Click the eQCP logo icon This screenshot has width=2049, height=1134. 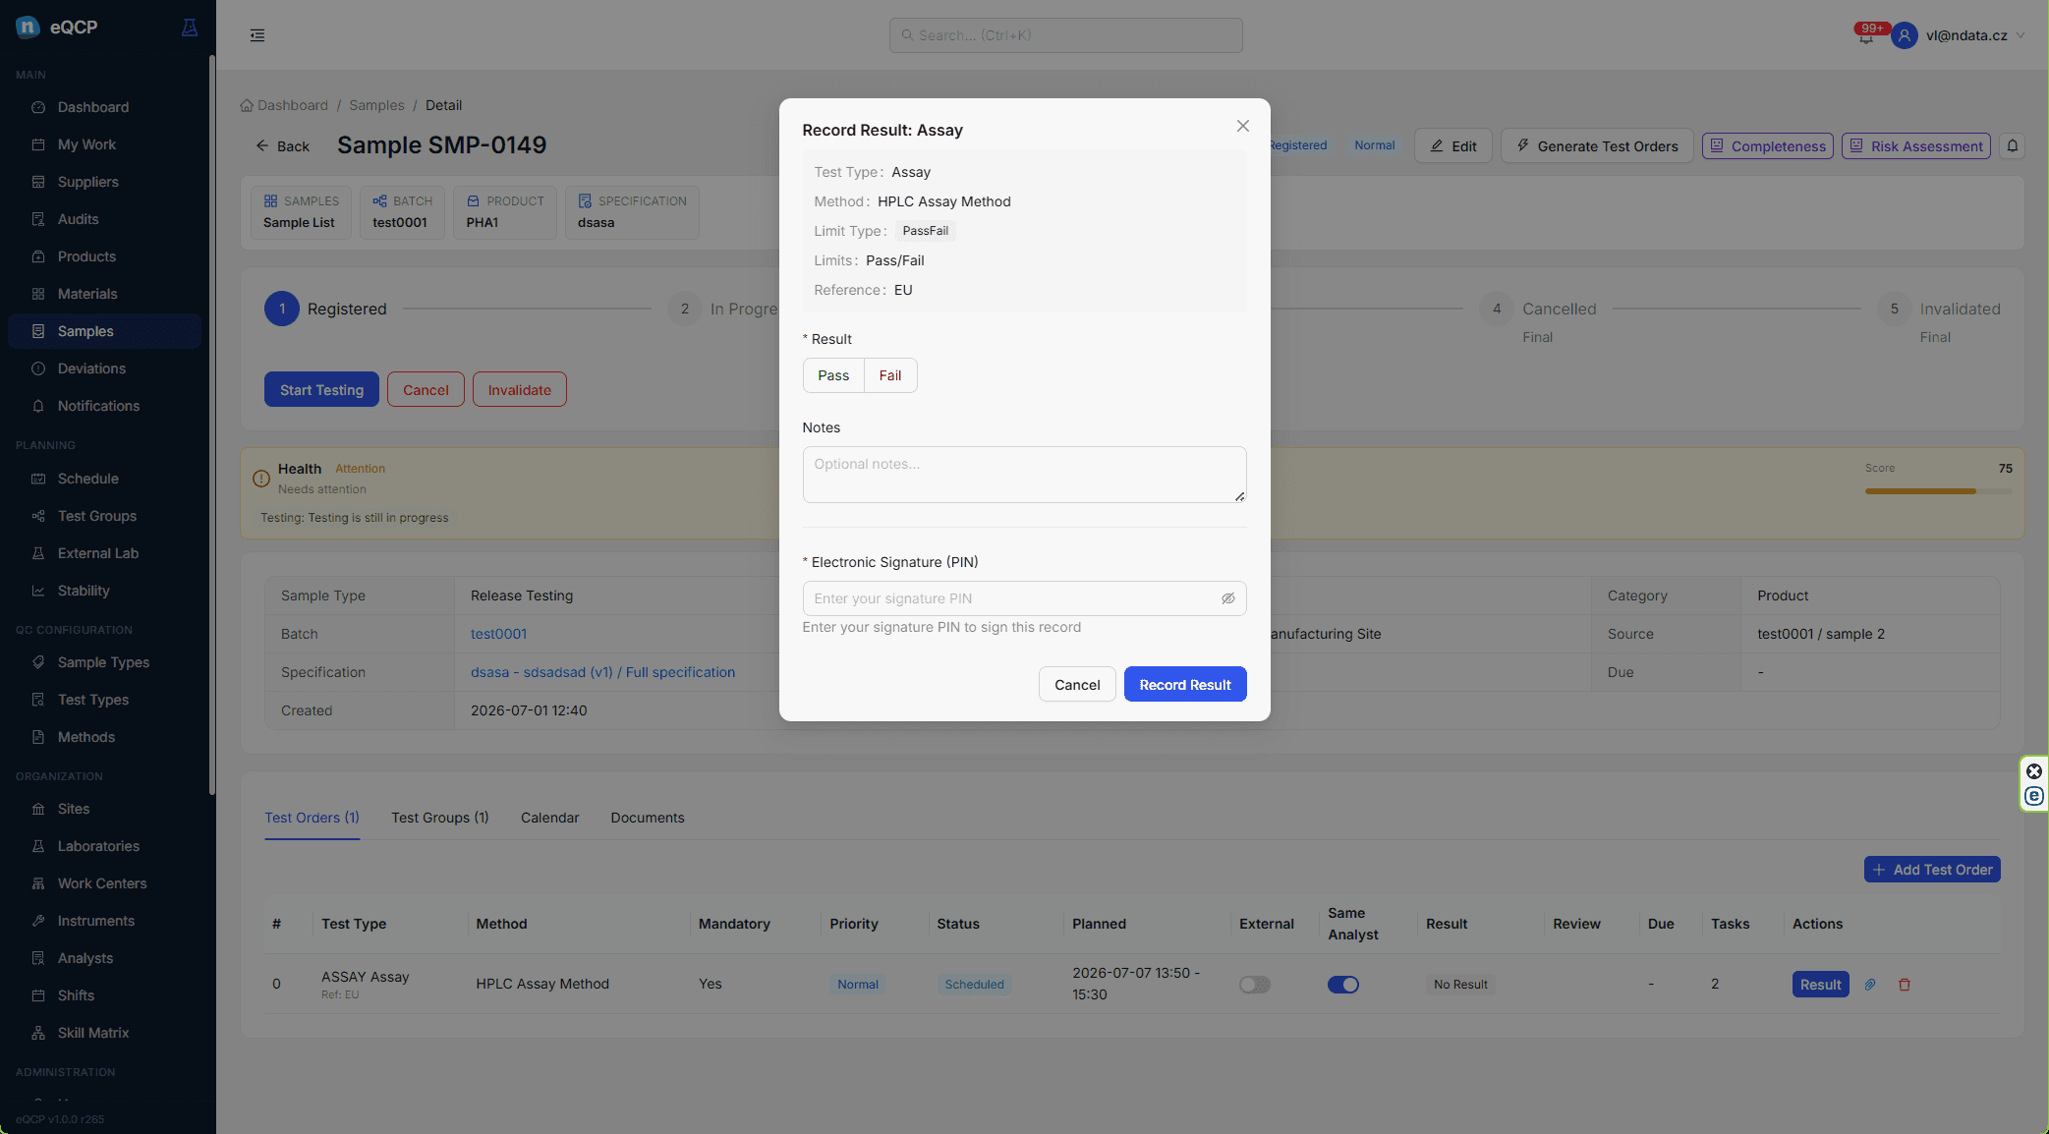click(x=28, y=27)
